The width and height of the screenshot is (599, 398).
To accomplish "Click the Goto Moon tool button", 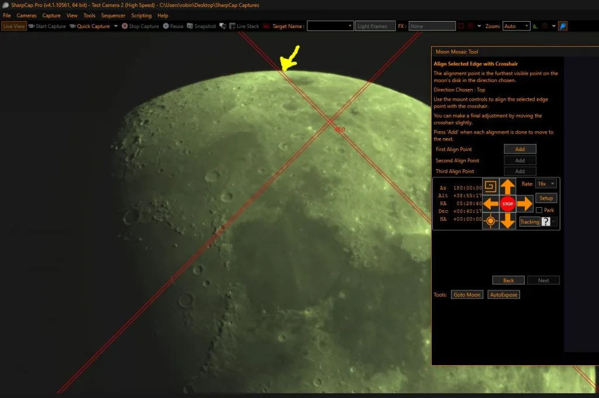I will tap(467, 295).
